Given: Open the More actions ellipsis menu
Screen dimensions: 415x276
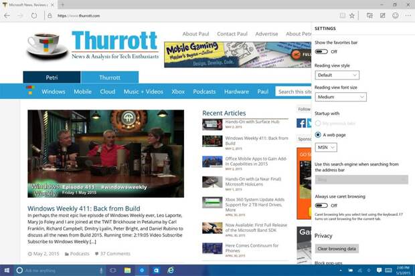Looking at the screenshot, I should (408, 15).
